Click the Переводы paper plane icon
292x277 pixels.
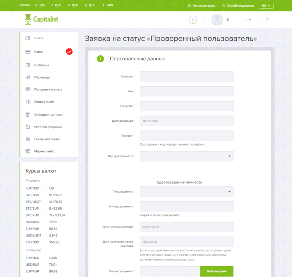28,77
